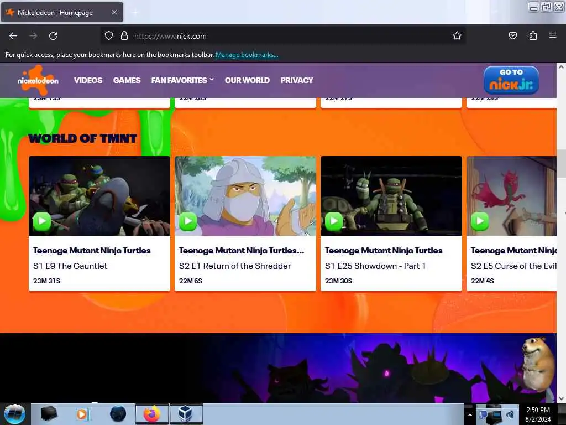Close the Nickelodeon Homepage tab
This screenshot has height=425, width=566.
(114, 12)
